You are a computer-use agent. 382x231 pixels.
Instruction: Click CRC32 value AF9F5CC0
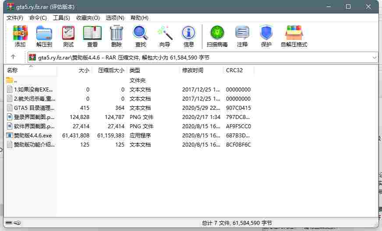238,126
